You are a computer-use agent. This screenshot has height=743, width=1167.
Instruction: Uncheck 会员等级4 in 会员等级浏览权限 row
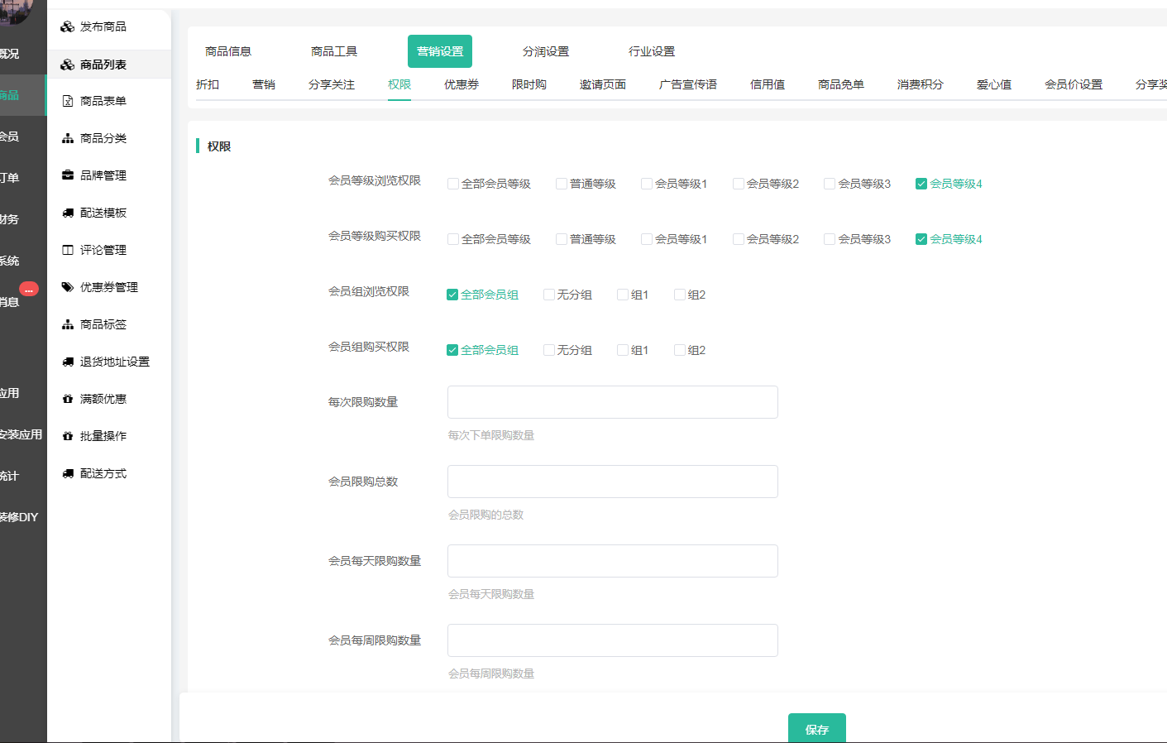[x=921, y=184]
